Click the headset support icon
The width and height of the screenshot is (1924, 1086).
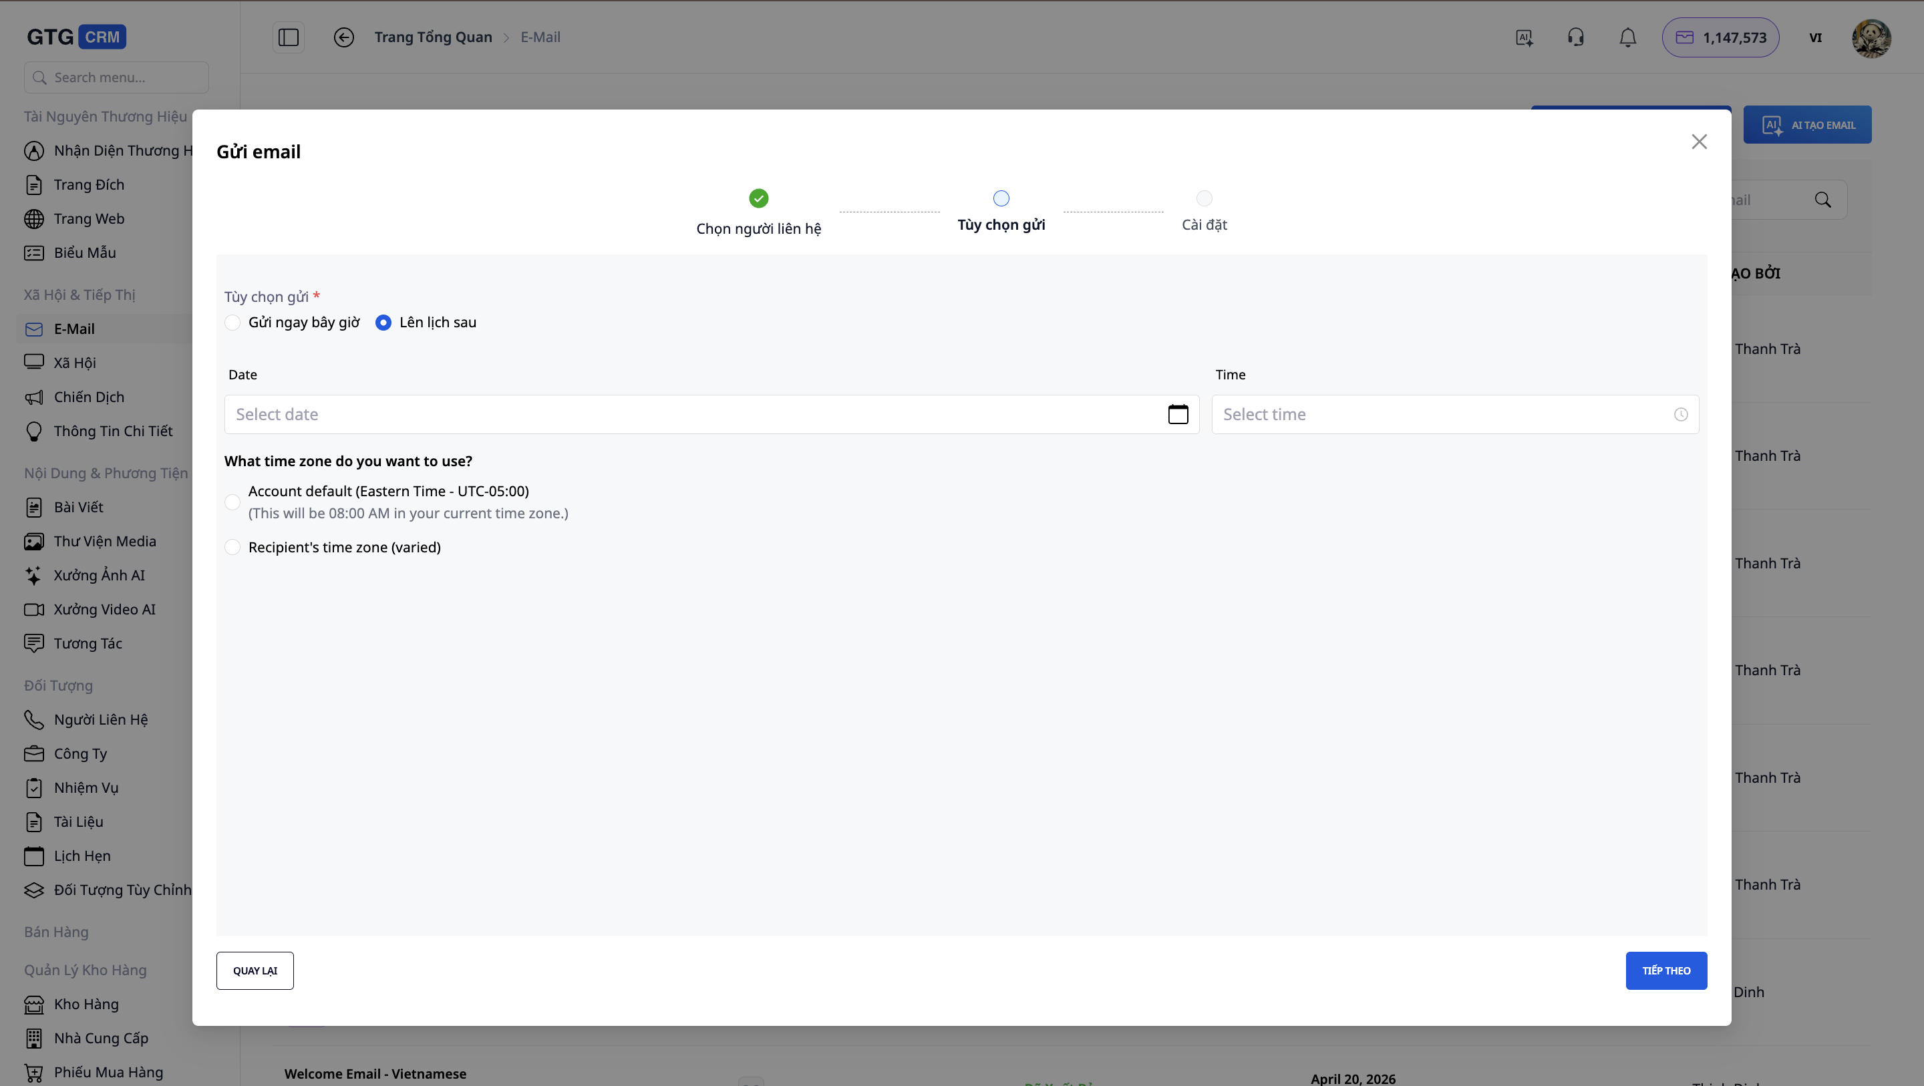pyautogui.click(x=1576, y=37)
